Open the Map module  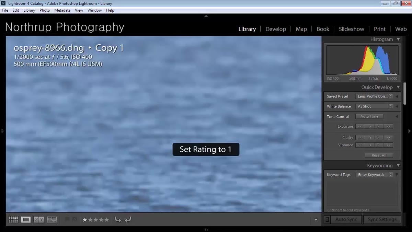[x=301, y=29]
